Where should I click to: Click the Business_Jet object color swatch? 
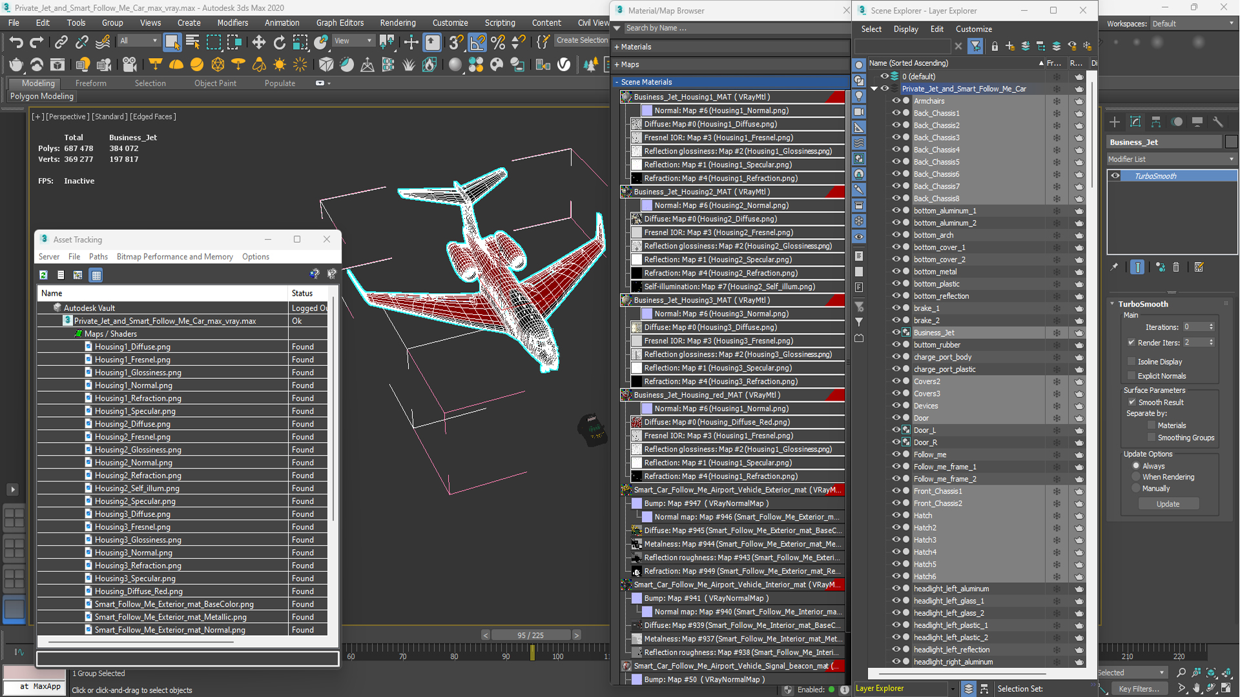[1231, 142]
